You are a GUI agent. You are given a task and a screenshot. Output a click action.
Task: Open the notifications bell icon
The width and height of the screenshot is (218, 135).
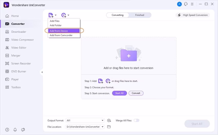coord(15,130)
